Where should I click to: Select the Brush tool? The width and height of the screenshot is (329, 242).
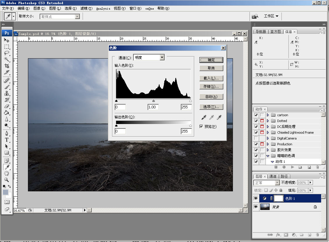(6, 87)
